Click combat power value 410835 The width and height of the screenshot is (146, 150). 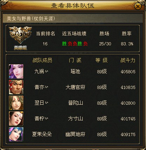(x=128, y=87)
